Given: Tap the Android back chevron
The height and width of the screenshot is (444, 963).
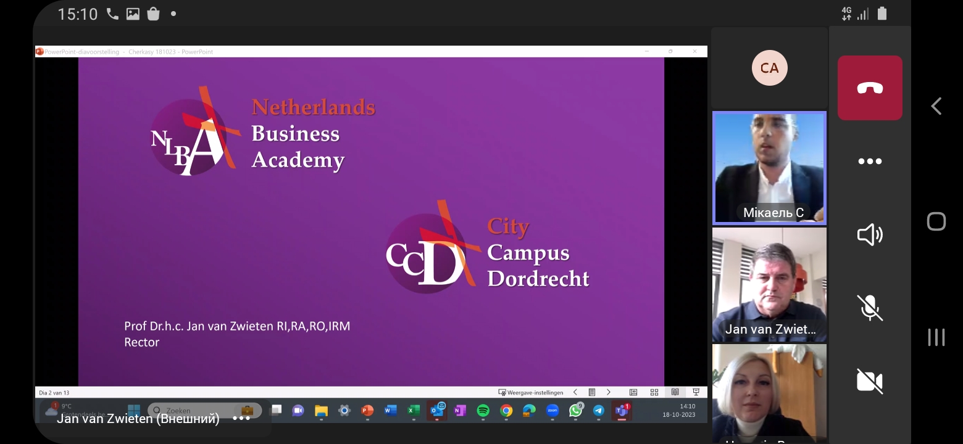Looking at the screenshot, I should (936, 106).
